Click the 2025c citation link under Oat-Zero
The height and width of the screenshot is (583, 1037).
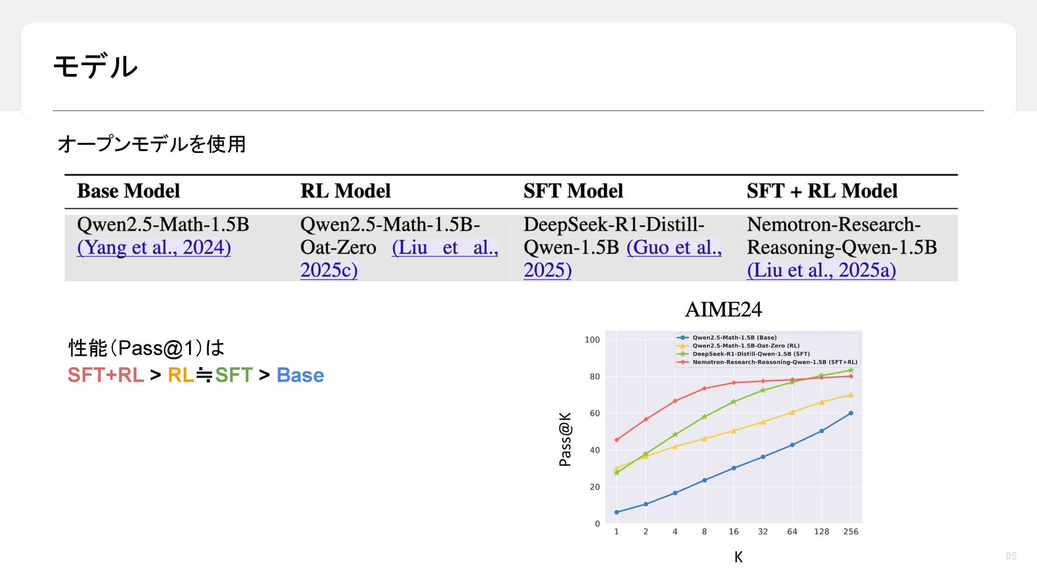328,270
